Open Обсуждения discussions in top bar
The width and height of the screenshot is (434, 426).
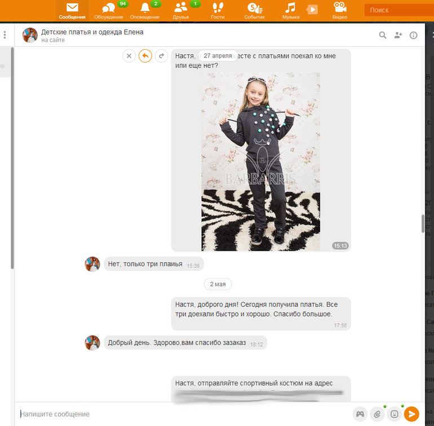coord(109,10)
